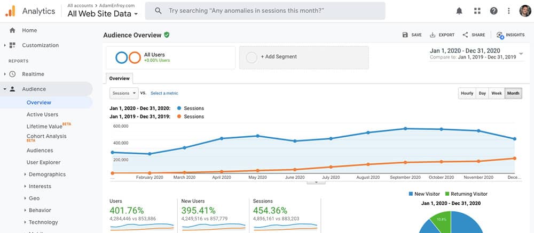Open the help question mark icon

[x=493, y=11]
